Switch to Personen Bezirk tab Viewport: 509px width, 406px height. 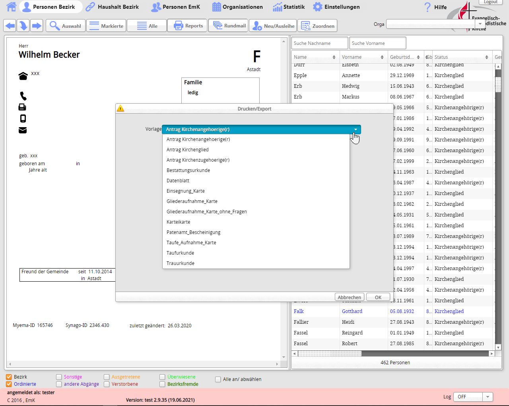[51, 7]
